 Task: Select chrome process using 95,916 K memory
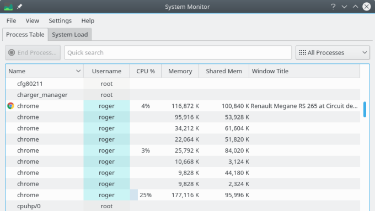(183, 117)
